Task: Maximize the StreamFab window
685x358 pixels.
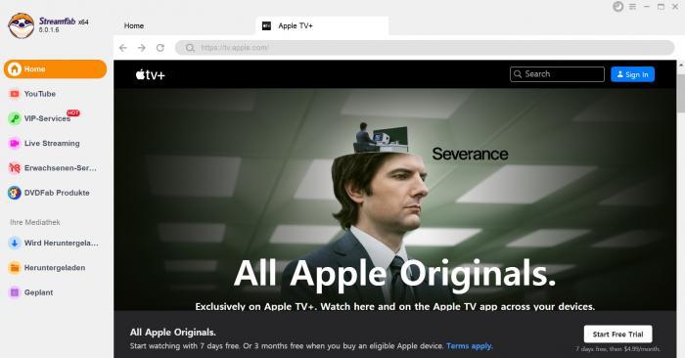Action: tap(661, 7)
